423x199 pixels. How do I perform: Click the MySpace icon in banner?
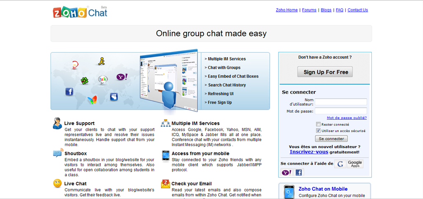pos(114,97)
